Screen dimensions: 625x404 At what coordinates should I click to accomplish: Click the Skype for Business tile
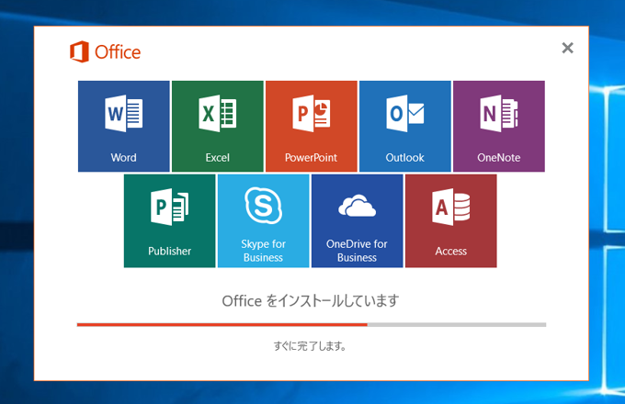point(264,221)
